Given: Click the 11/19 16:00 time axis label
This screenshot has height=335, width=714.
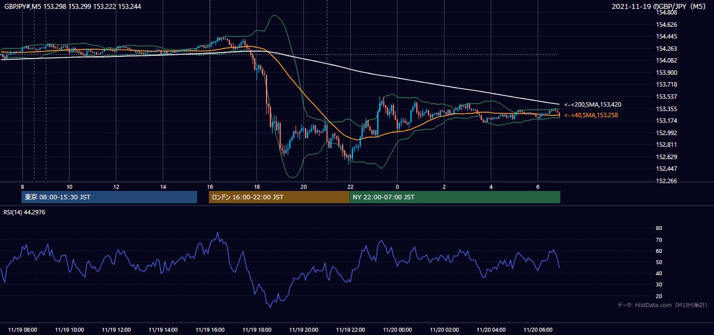Looking at the screenshot, I should point(210,330).
